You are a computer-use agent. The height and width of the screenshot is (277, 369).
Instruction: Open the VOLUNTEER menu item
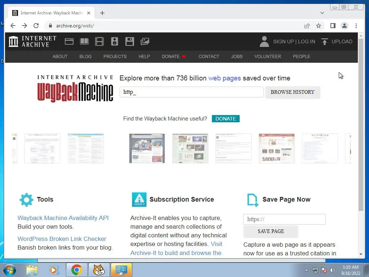point(268,57)
